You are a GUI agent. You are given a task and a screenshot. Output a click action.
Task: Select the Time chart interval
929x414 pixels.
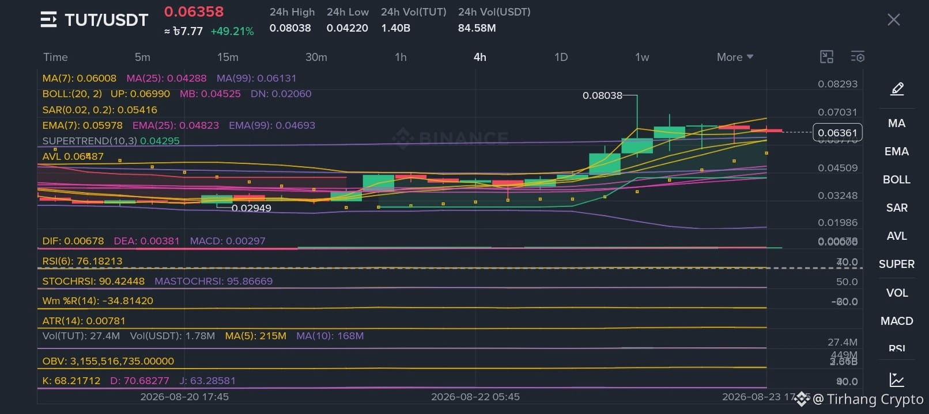click(x=55, y=57)
